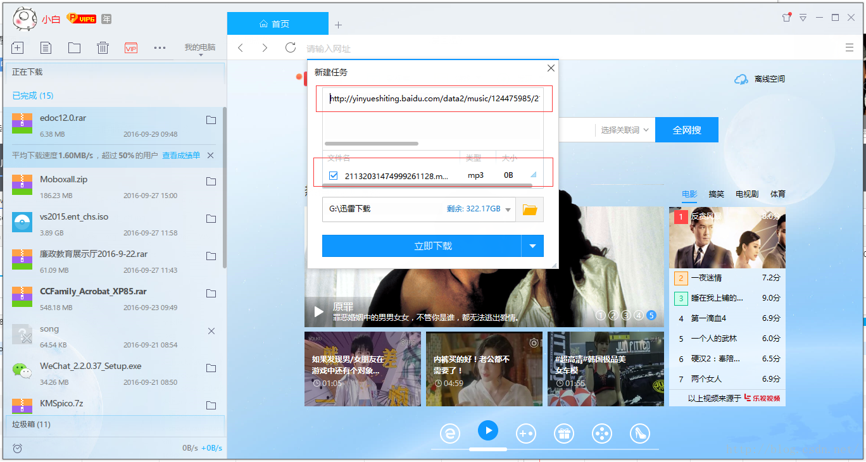The width and height of the screenshot is (866, 462).
Task: Remove the song download entry
Action: tap(211, 331)
